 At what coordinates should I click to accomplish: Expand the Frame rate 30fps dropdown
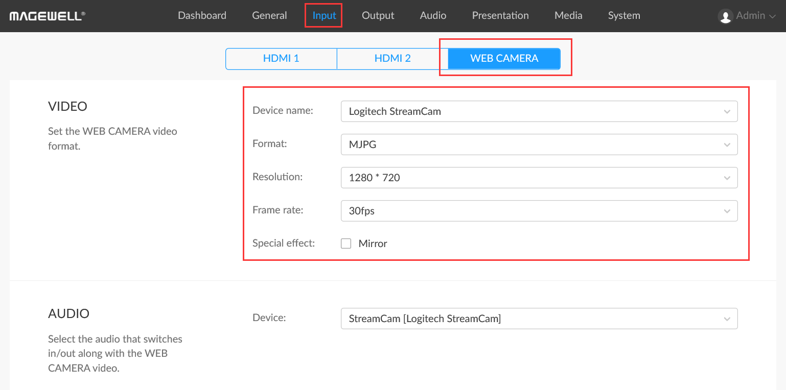539,211
